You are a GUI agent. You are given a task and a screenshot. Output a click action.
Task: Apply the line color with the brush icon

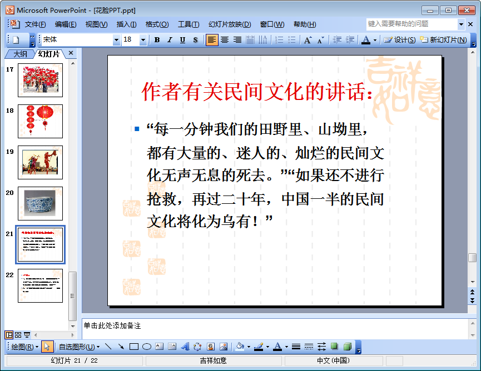259,347
